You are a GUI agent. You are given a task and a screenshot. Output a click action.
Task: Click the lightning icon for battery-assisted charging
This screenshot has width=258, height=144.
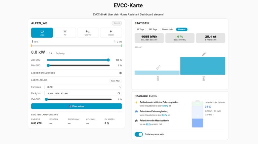136,102
